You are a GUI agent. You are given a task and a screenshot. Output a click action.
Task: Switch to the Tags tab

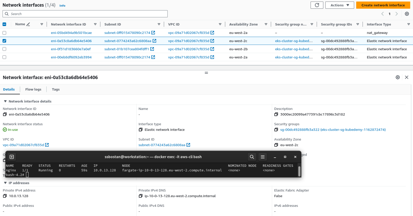pos(56,89)
